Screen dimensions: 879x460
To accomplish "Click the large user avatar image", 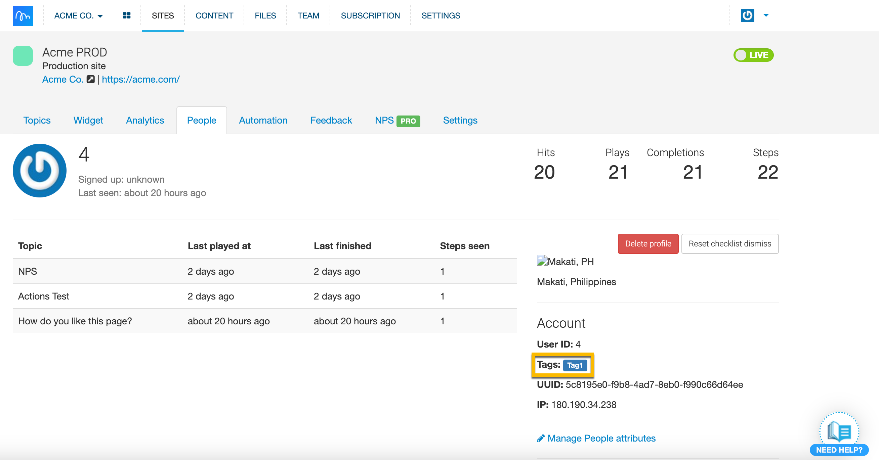I will tap(40, 171).
